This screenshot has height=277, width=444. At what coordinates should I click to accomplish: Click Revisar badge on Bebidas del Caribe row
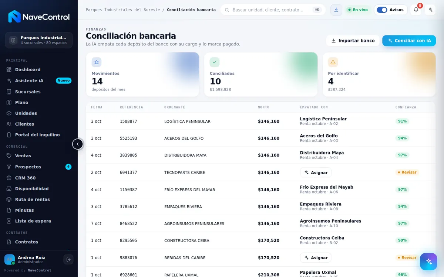[407, 258]
